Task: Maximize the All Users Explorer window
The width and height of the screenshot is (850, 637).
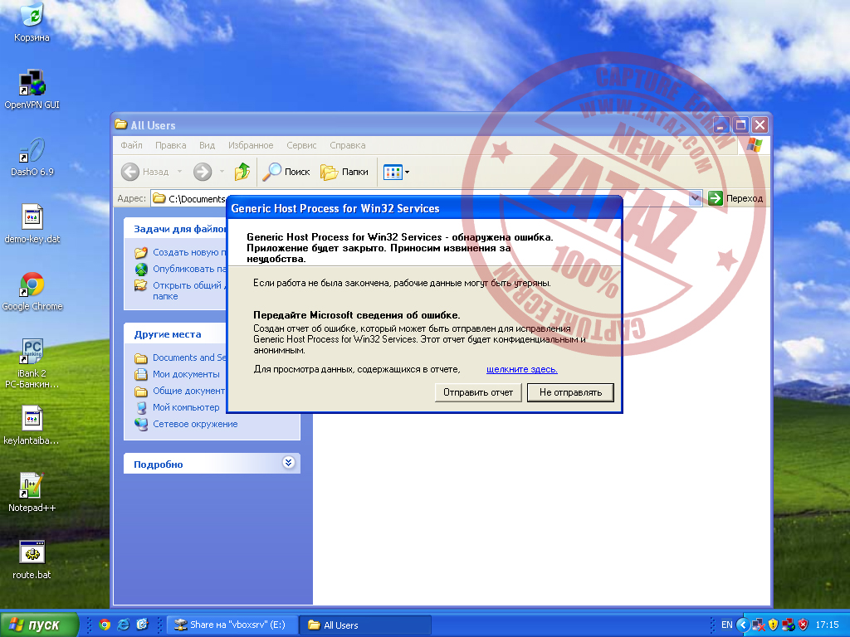Action: tap(740, 125)
